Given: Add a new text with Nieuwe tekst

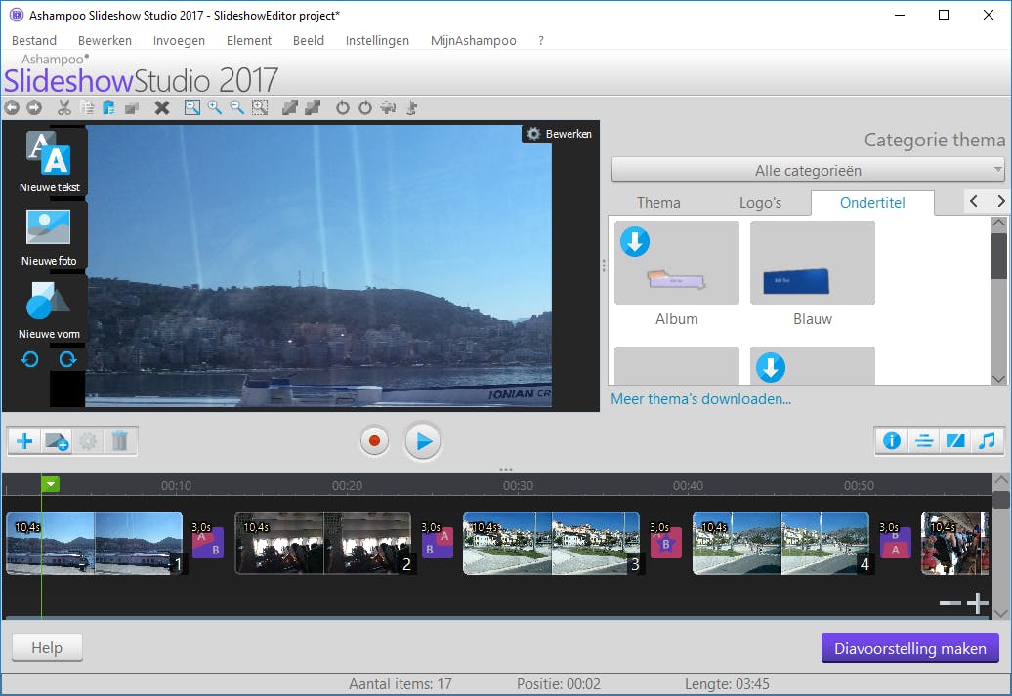Looking at the screenshot, I should (49, 162).
